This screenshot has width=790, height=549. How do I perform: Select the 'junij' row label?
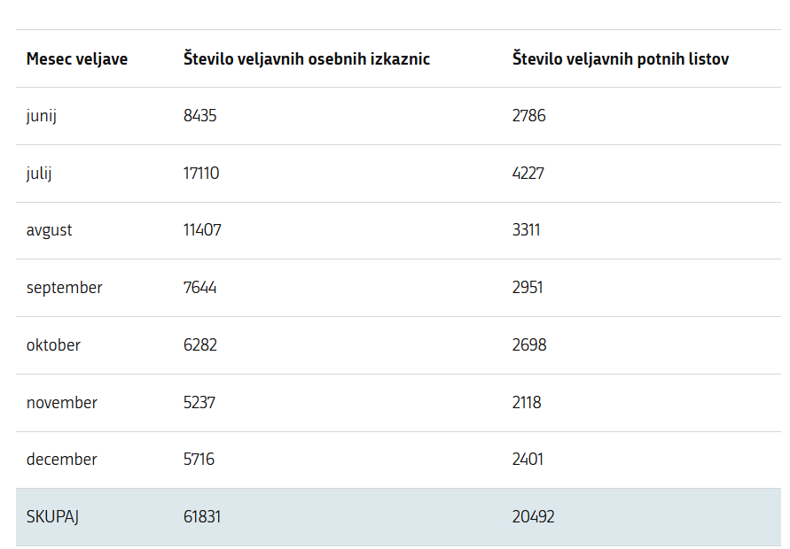[42, 116]
